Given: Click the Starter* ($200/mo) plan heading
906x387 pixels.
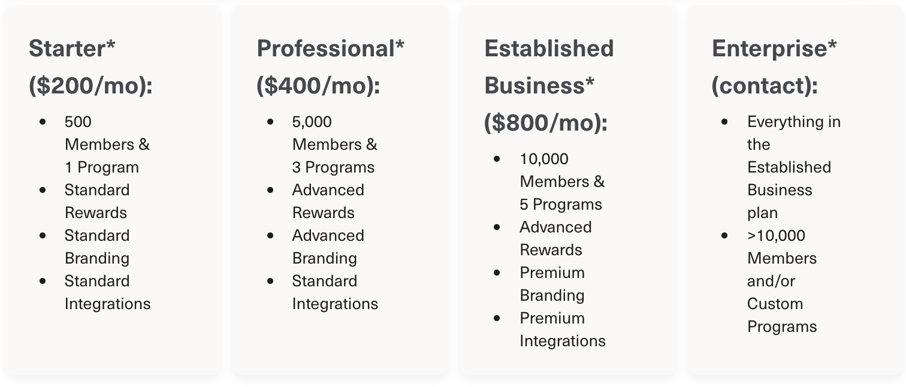Looking at the screenshot, I should point(90,66).
